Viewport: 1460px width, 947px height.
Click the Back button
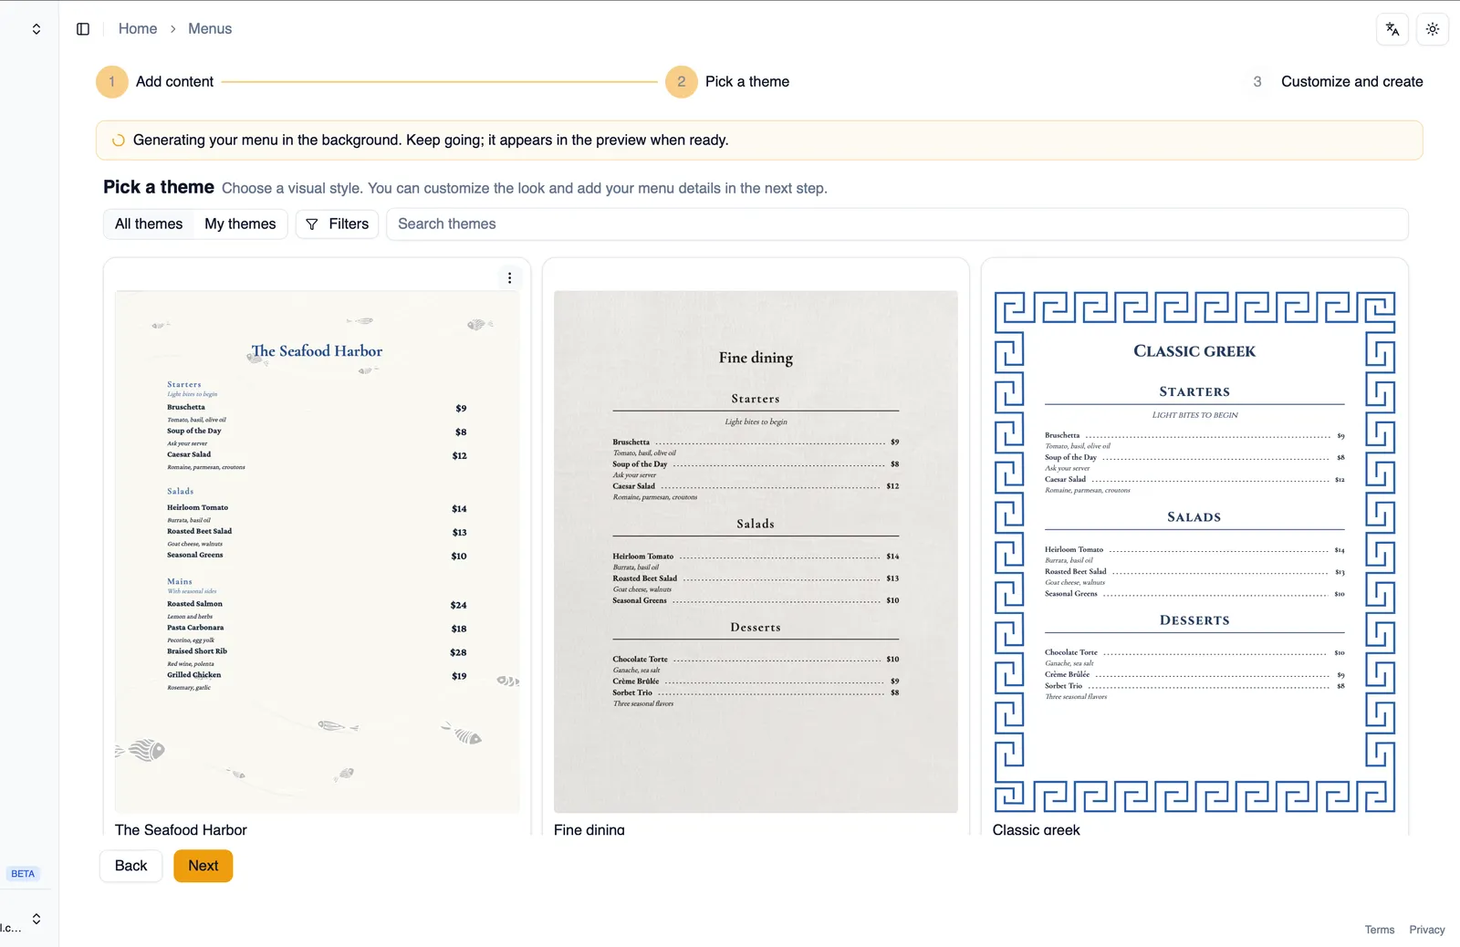130,866
